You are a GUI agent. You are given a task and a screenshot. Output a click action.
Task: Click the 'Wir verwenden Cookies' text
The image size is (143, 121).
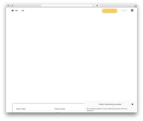[x=107, y=110]
